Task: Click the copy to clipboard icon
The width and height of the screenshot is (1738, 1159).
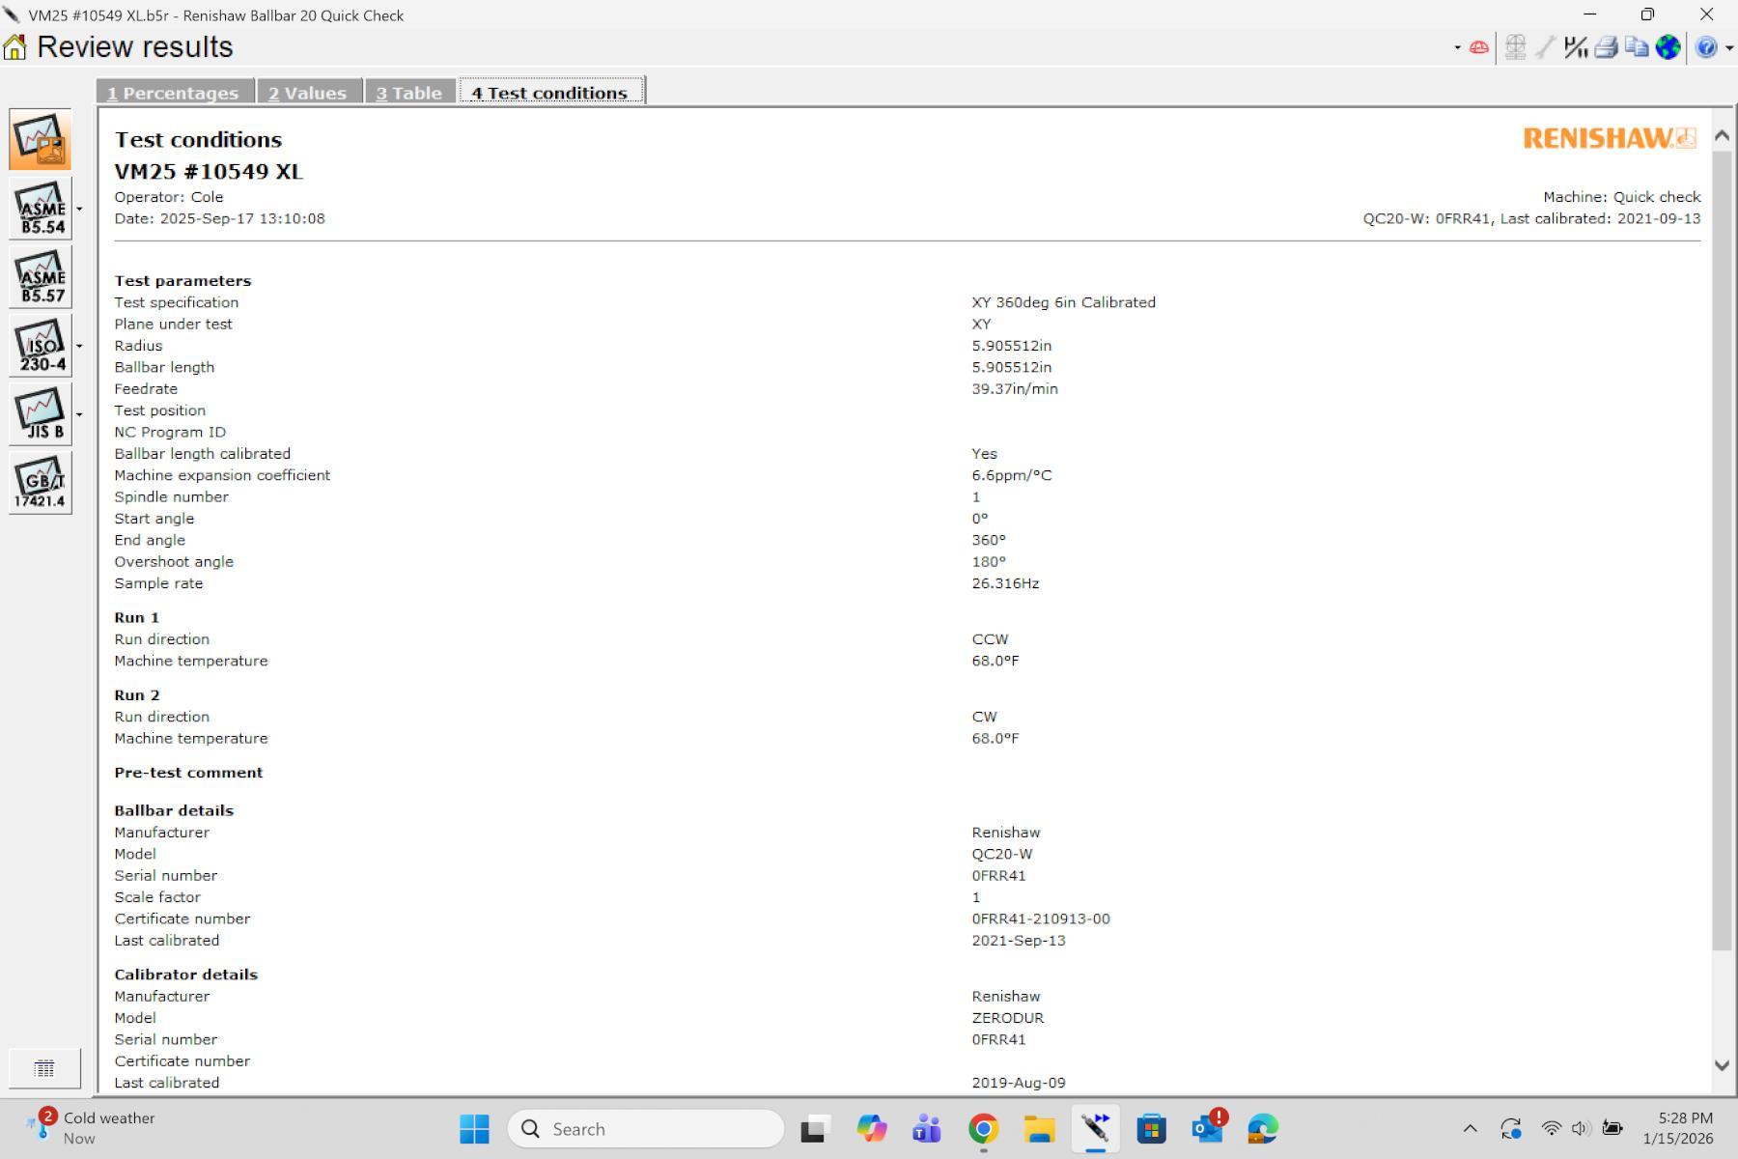Action: [x=1637, y=47]
